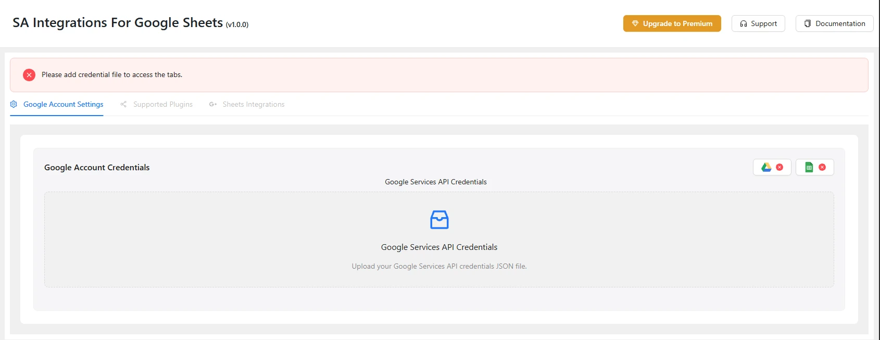Click the document icon on Documentation button
This screenshot has width=880, height=340.
pyautogui.click(x=808, y=23)
